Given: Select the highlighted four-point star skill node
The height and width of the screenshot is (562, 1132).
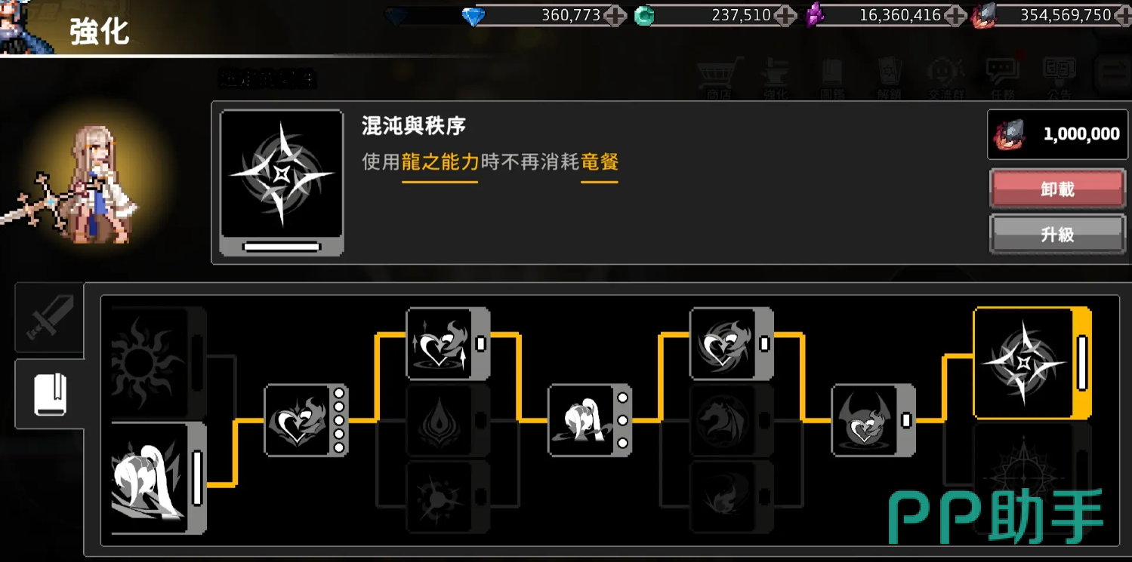Looking at the screenshot, I should pyautogui.click(x=1032, y=363).
